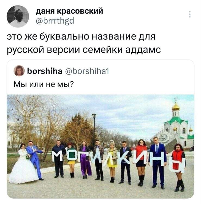Open the three-dot more options menu

(x=190, y=14)
